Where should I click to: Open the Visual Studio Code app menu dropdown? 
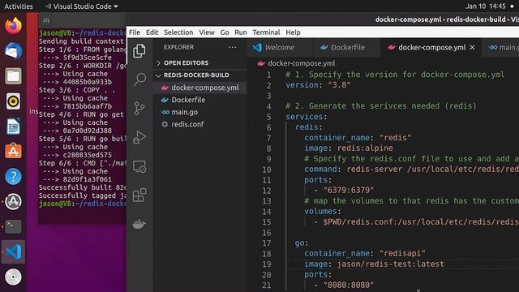[x=81, y=6]
